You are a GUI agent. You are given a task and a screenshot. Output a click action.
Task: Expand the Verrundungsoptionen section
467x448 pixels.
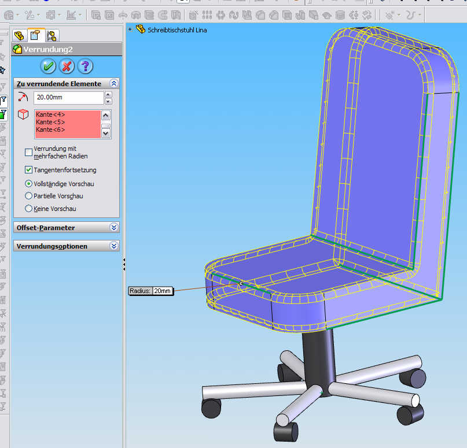[x=114, y=246]
